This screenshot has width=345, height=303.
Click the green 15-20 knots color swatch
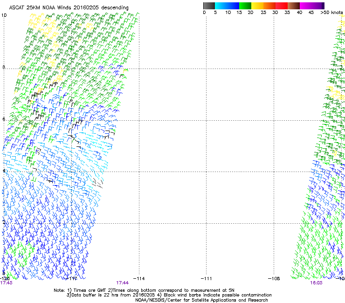click(245, 6)
